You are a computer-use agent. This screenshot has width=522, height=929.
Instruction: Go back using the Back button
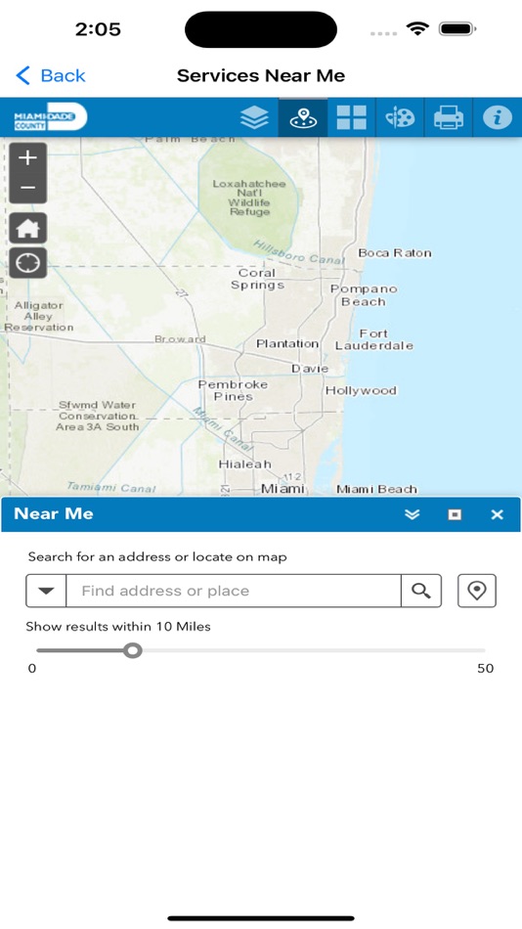point(51,76)
